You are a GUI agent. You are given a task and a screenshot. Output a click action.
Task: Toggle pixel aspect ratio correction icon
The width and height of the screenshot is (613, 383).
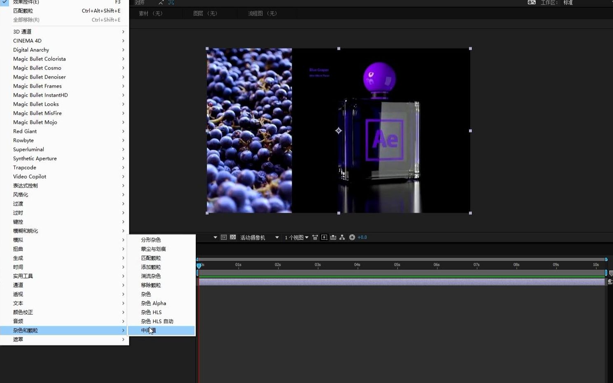315,237
